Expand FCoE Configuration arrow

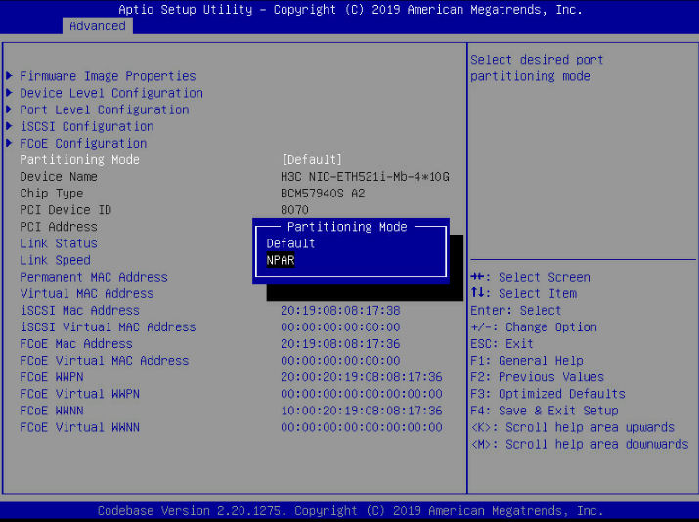coord(9,143)
